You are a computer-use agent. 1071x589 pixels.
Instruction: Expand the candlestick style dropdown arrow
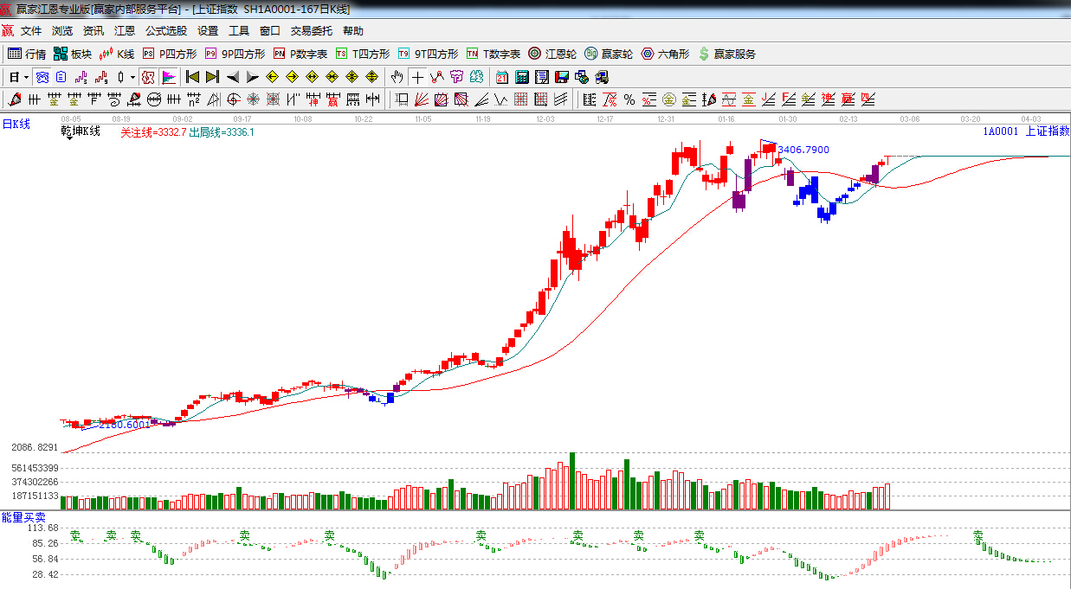[x=132, y=77]
